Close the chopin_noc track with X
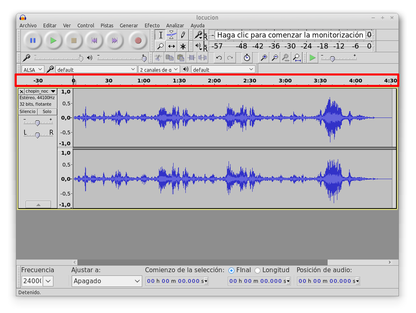 click(22, 91)
